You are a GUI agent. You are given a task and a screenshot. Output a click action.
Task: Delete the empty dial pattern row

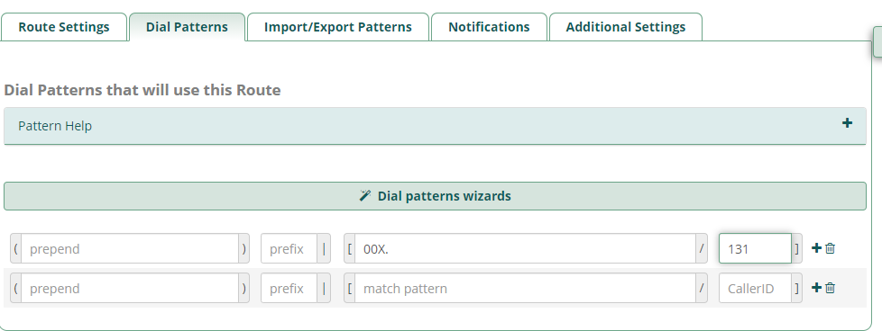click(831, 288)
